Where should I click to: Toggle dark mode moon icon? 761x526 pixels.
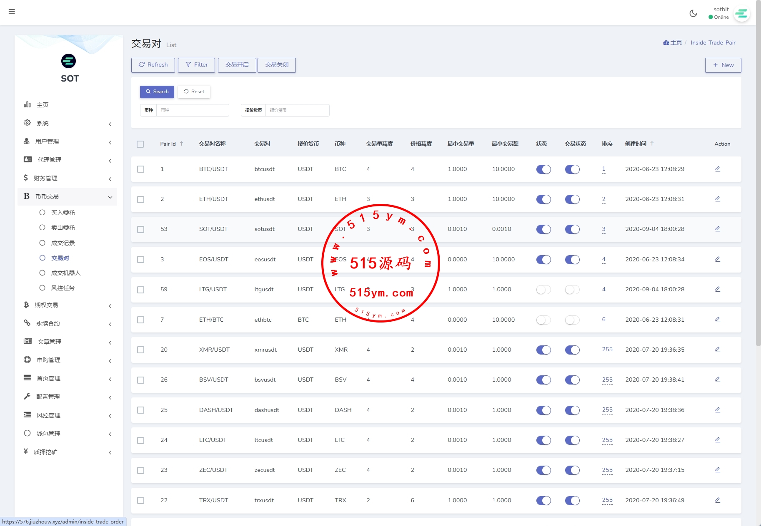coord(693,13)
